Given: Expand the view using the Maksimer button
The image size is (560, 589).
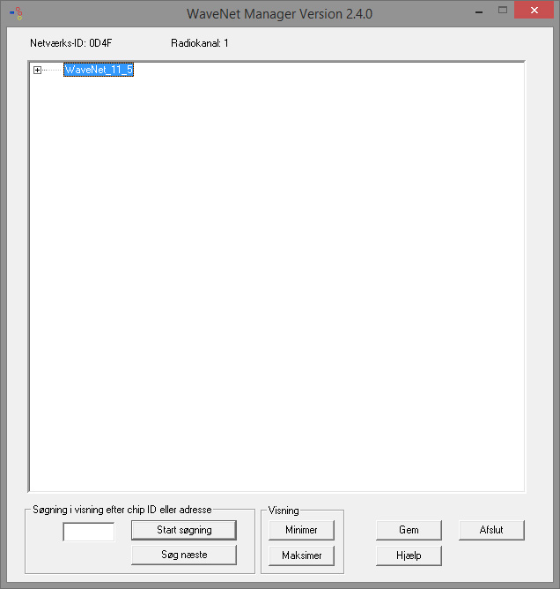Looking at the screenshot, I should 302,555.
